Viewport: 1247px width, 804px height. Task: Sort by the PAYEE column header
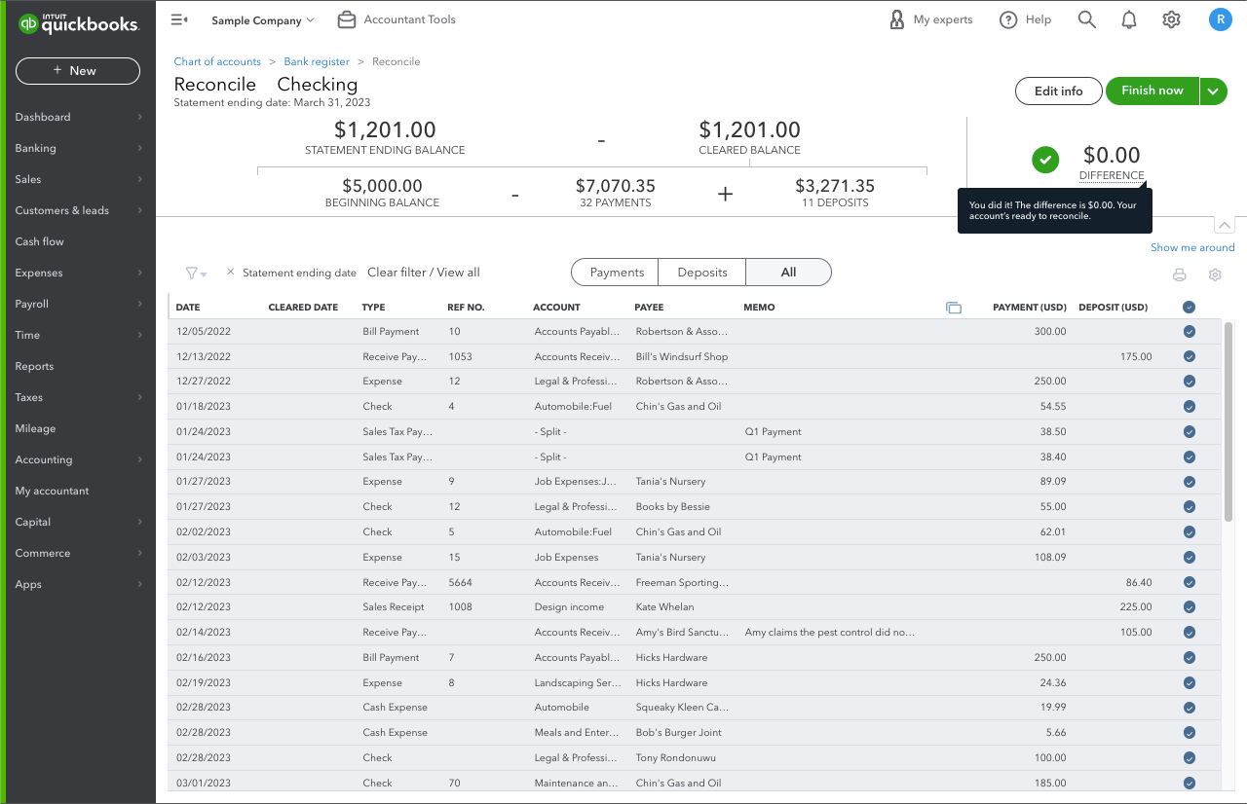(649, 308)
